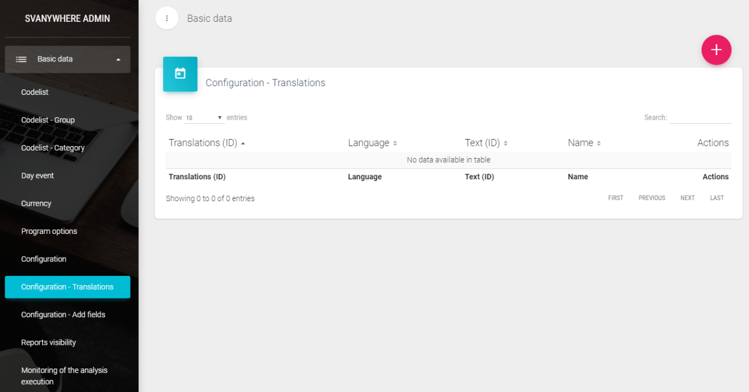Open Configuration - Add fields page
The height and width of the screenshot is (392, 749).
[x=63, y=314]
